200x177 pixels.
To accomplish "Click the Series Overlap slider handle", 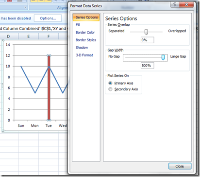I will (146, 32).
